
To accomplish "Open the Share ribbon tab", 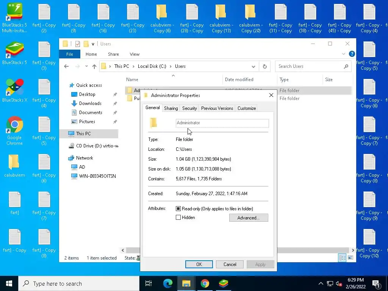I will 113,54.
